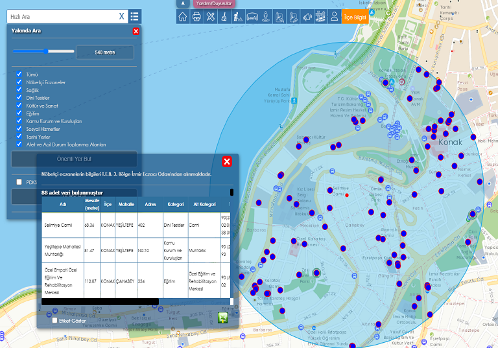
Task: Close the results table popup
Action: [x=227, y=161]
